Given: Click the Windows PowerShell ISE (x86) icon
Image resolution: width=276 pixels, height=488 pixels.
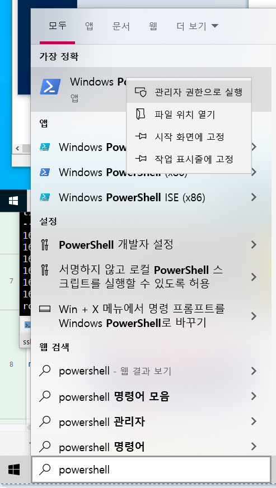Looking at the screenshot, I should pyautogui.click(x=45, y=197).
